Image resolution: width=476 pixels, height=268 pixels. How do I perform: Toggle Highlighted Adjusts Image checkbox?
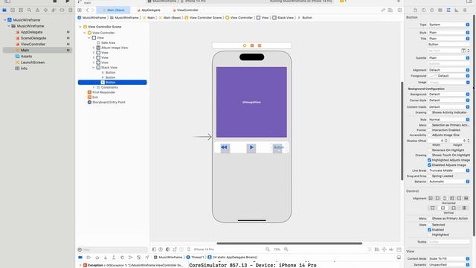(x=429, y=160)
